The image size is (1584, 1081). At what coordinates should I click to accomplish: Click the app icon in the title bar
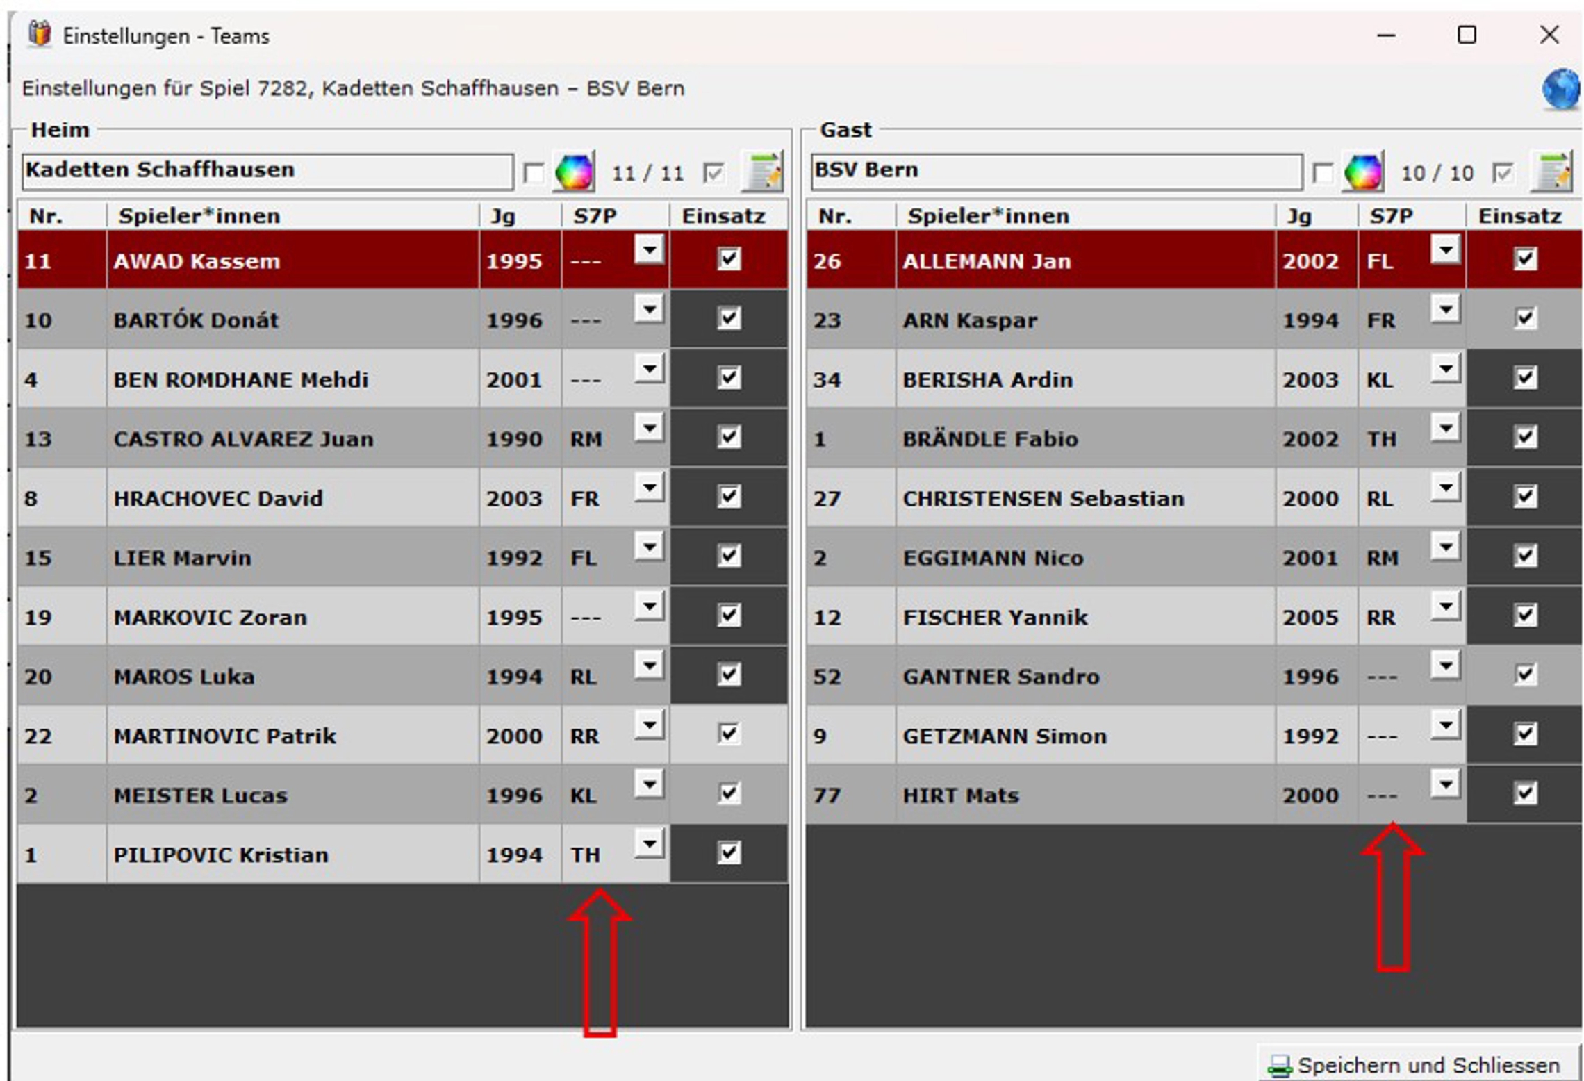[40, 35]
